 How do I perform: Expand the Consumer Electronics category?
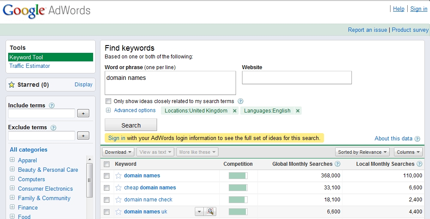point(12,188)
